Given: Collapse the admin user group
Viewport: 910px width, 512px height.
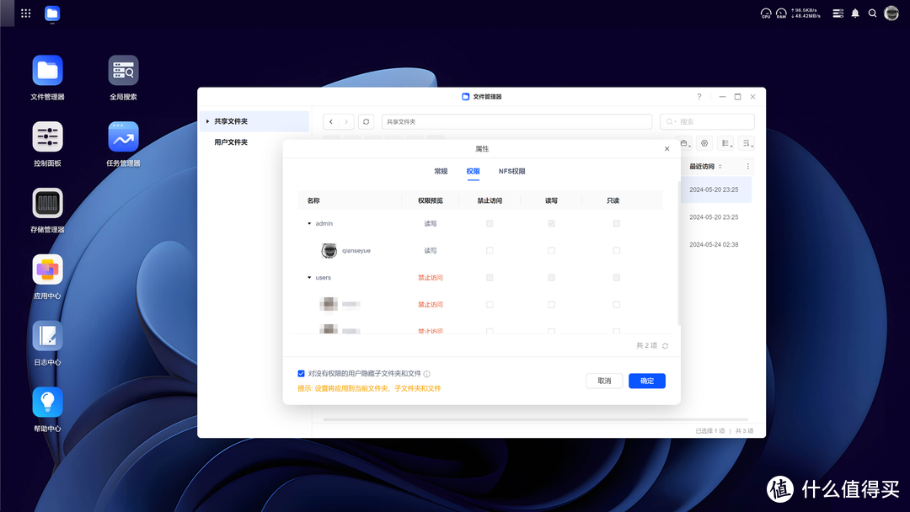Looking at the screenshot, I should point(308,223).
